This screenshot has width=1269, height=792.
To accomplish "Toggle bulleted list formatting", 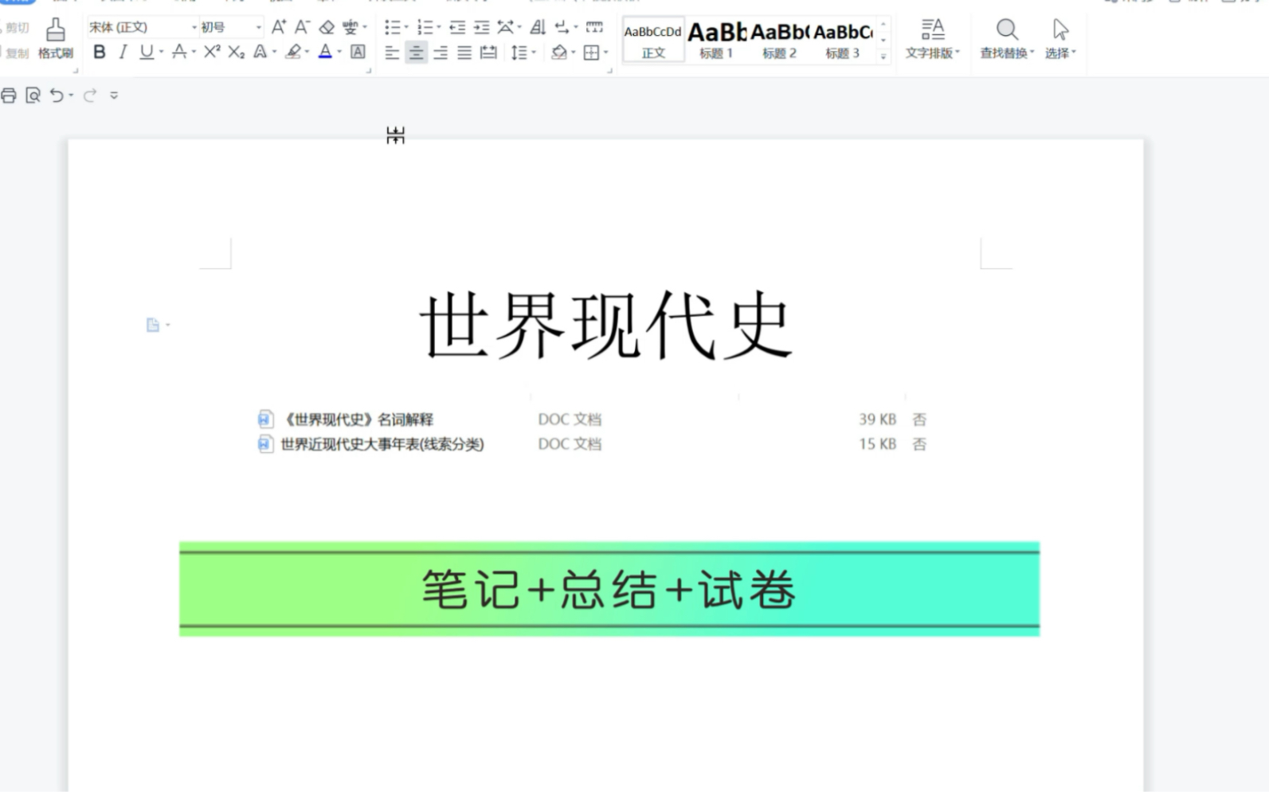I will (392, 27).
